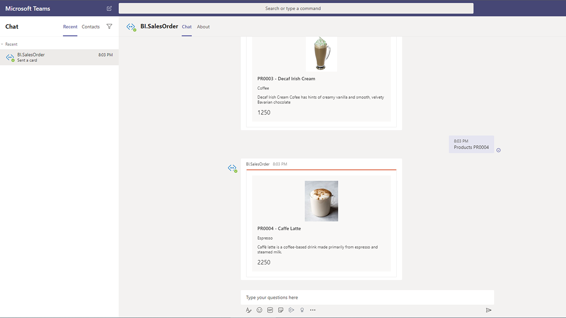Click BI.SalesOrder avatar in the Recent list
Image resolution: width=566 pixels, height=318 pixels.
tap(10, 57)
